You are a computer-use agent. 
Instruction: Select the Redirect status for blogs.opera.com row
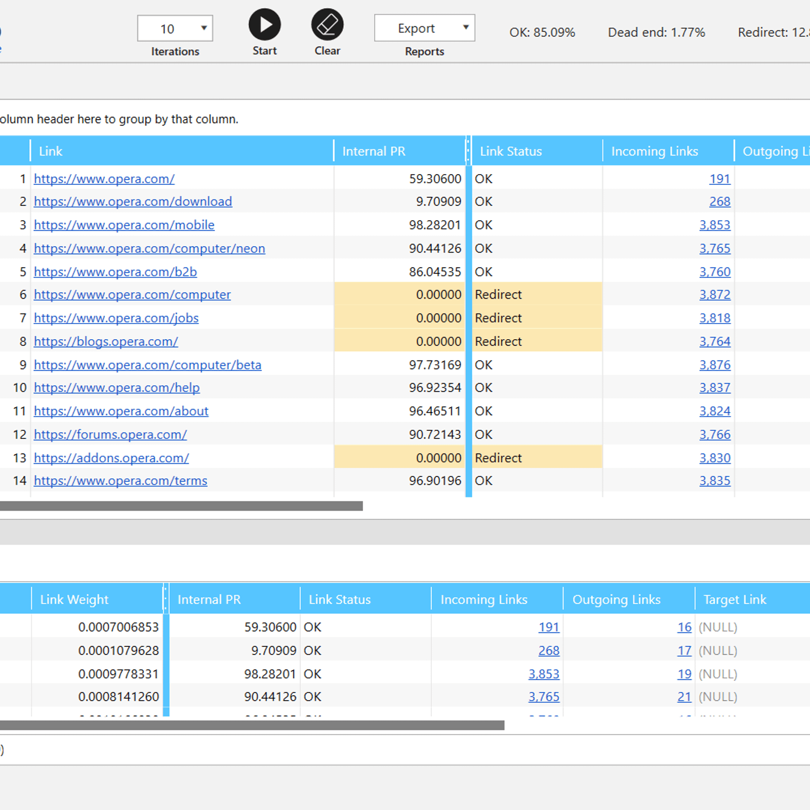tap(537, 341)
